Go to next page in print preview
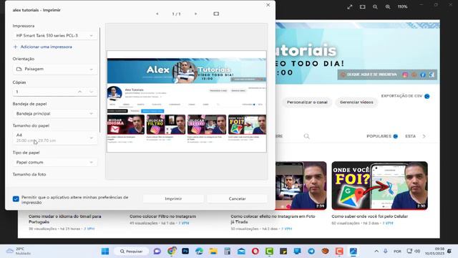 (x=195, y=14)
